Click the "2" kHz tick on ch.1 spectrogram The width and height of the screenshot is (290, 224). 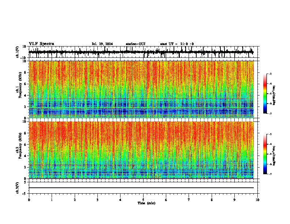pos(26,107)
